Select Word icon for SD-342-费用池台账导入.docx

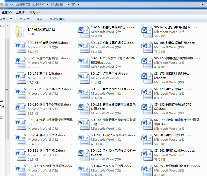(x=147, y=155)
